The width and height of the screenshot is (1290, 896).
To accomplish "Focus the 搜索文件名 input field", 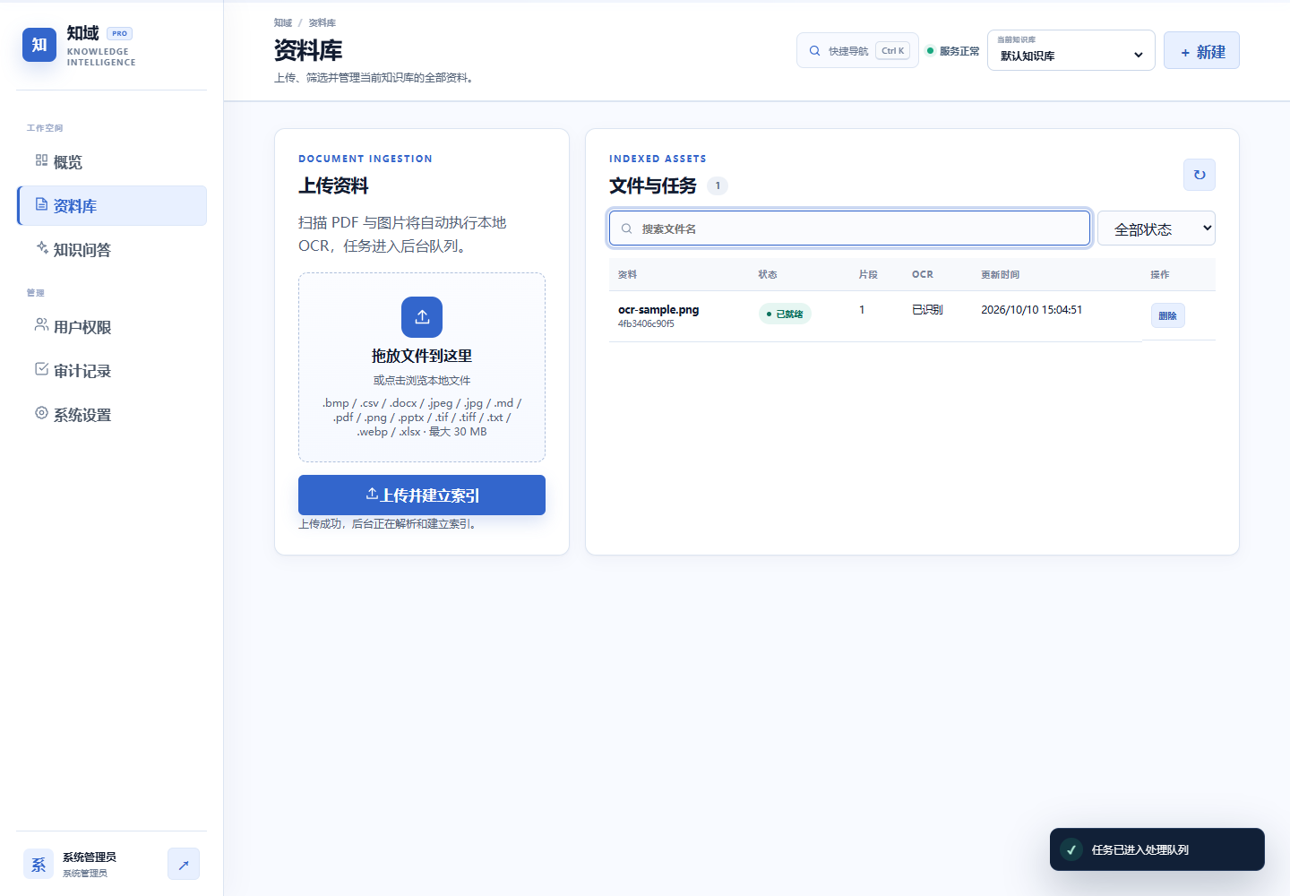I will click(849, 228).
